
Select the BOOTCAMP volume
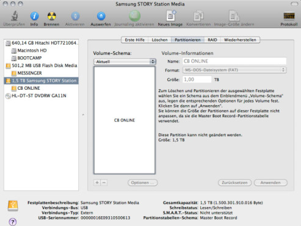click(x=42, y=58)
